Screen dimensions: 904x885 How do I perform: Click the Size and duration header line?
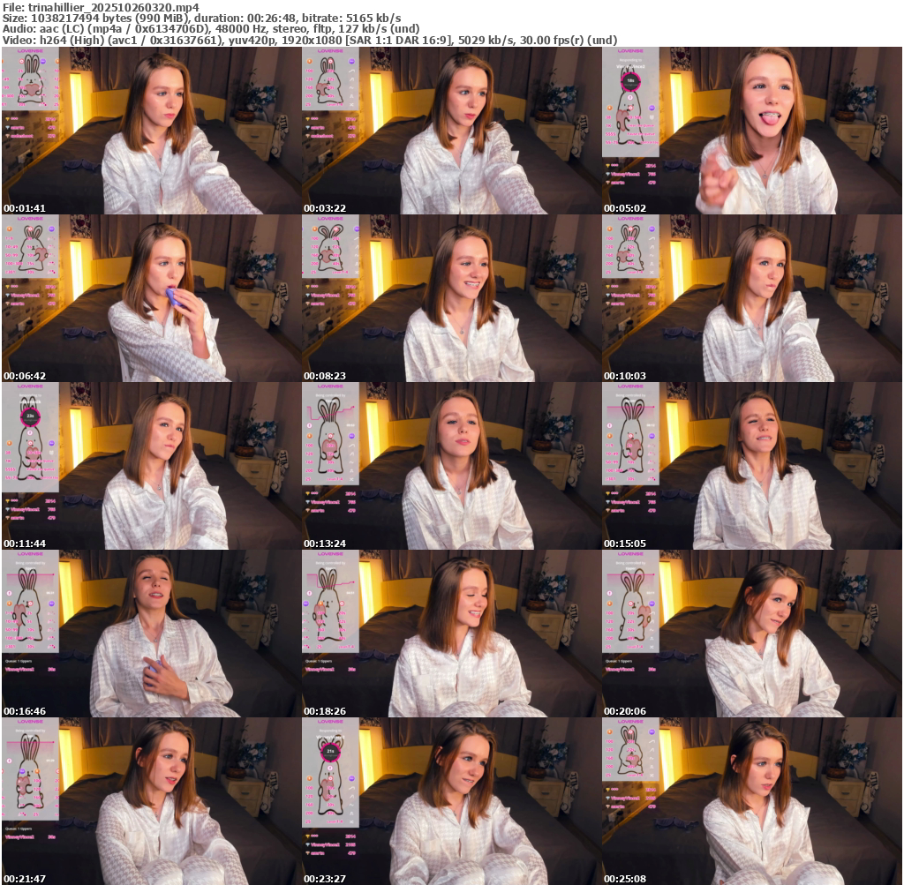click(x=202, y=19)
